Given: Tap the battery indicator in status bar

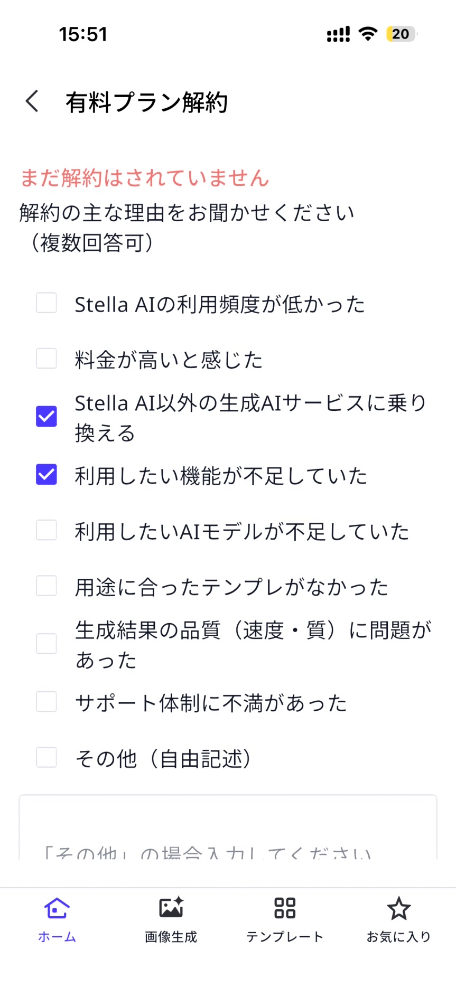Looking at the screenshot, I should (x=401, y=34).
